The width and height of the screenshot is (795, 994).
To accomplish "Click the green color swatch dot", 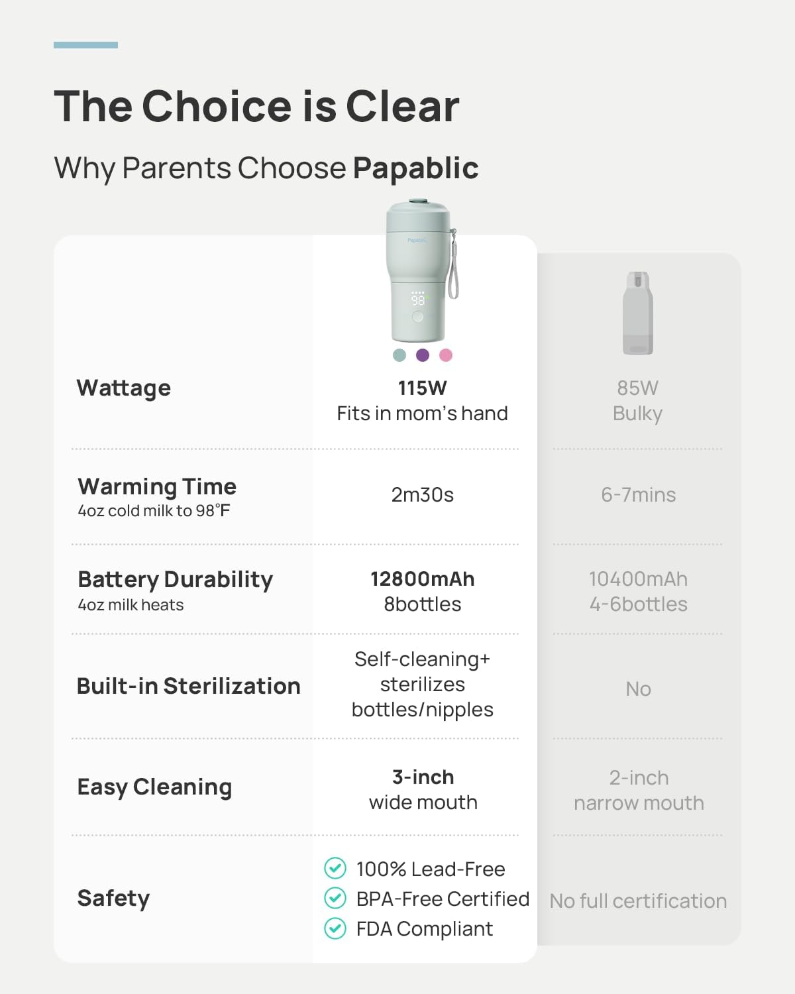I will (x=399, y=355).
